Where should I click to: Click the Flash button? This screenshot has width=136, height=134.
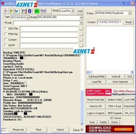[38, 130]
